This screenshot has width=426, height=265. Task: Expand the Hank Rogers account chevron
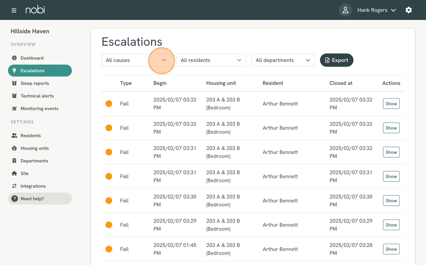(x=393, y=10)
